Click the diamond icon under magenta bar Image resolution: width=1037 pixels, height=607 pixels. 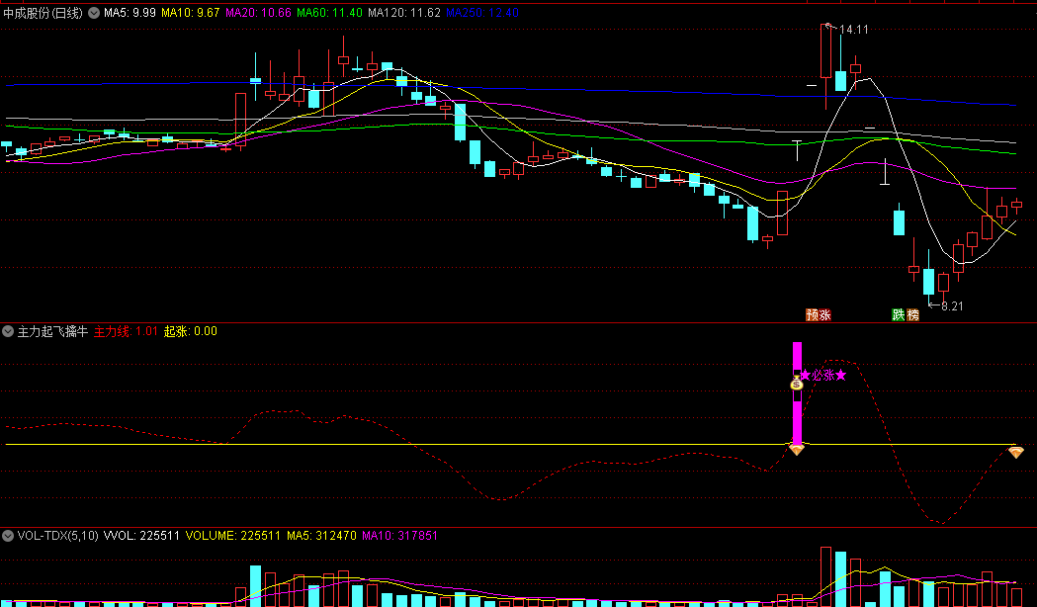[797, 450]
